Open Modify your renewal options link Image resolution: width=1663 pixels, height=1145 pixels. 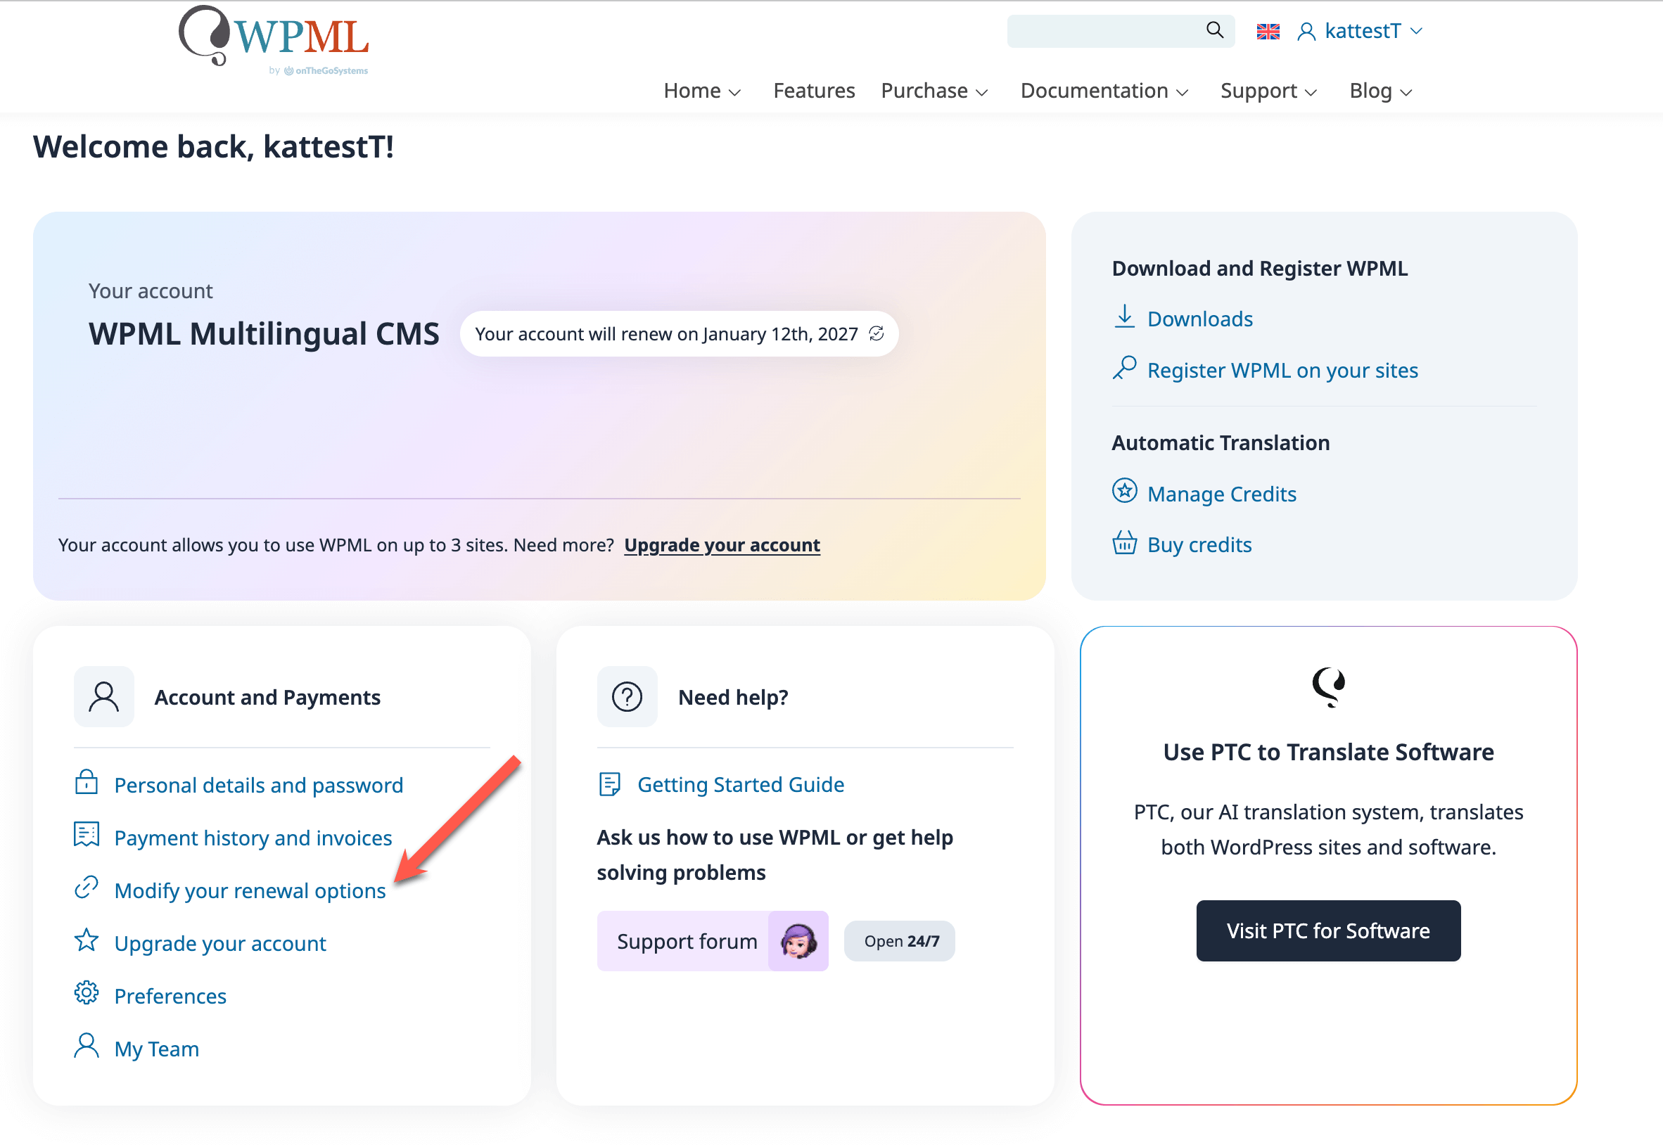point(250,890)
